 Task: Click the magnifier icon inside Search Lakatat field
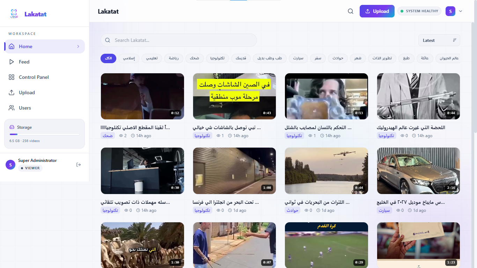[x=108, y=40]
